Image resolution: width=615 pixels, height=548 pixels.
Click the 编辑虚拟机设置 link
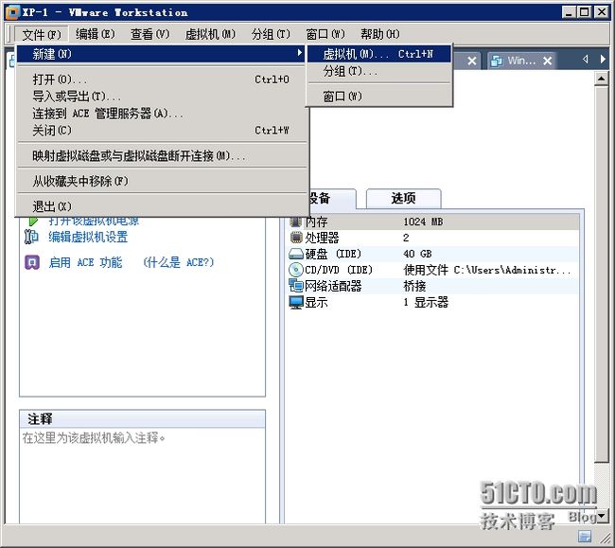click(x=88, y=237)
